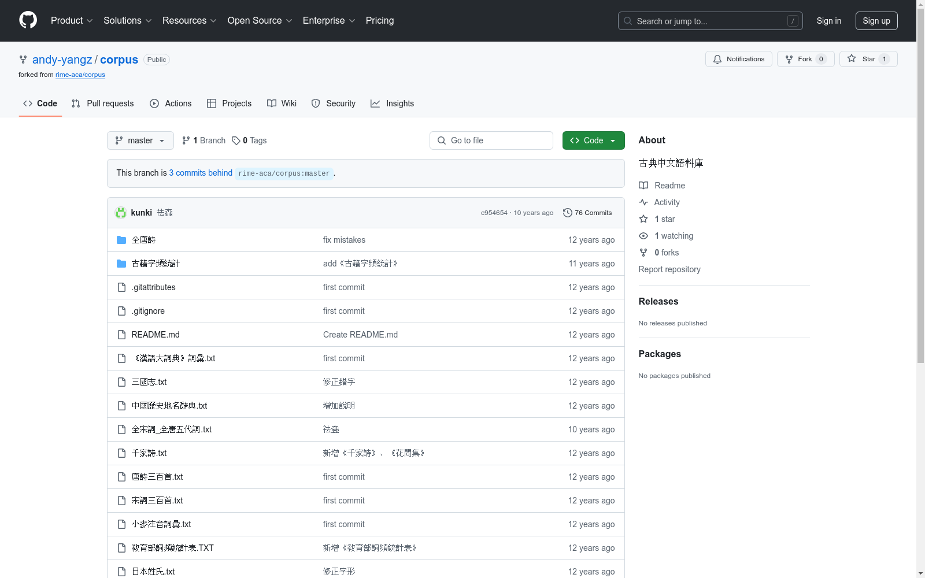925x578 pixels.
Task: Open 中國歷史地名辭典.txt file
Action: [x=169, y=406]
